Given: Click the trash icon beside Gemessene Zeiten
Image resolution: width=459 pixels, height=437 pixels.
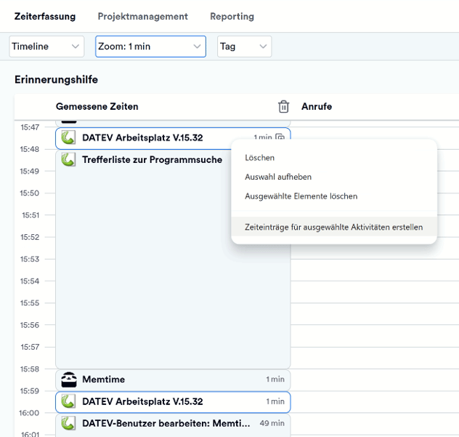Looking at the screenshot, I should [283, 107].
